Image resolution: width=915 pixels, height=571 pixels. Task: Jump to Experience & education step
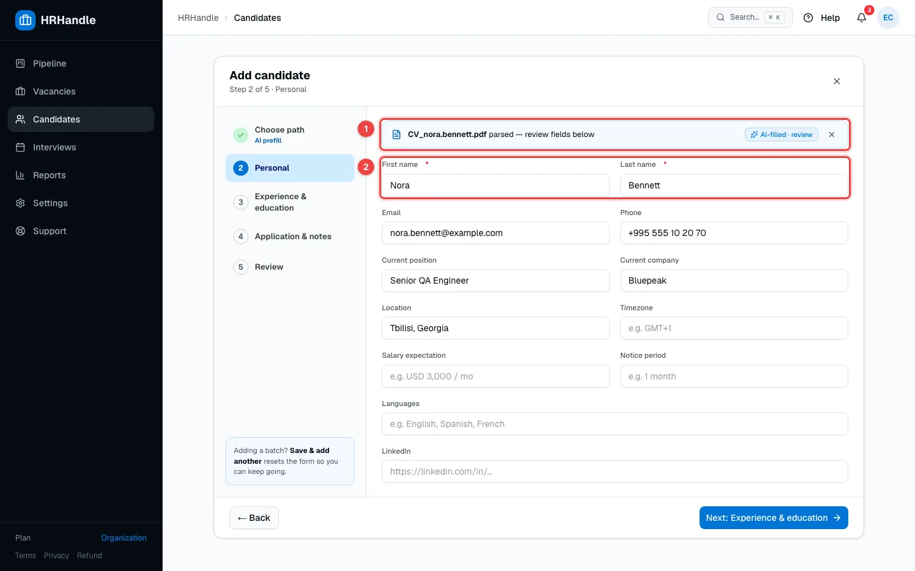290,202
